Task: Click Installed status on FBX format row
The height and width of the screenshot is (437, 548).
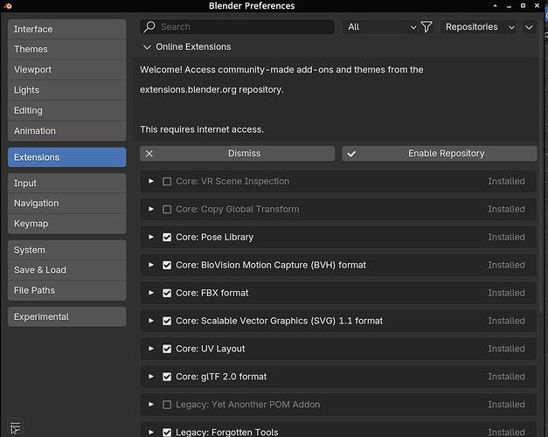Action: pyautogui.click(x=506, y=293)
